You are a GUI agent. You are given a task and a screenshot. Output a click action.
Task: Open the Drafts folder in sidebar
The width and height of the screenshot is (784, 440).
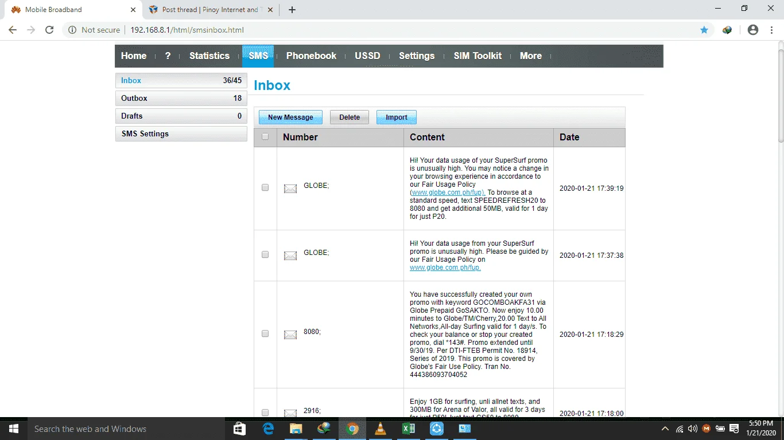click(x=181, y=116)
